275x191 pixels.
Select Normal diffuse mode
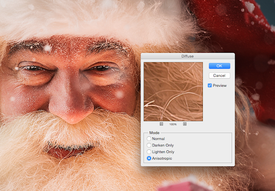click(x=149, y=139)
